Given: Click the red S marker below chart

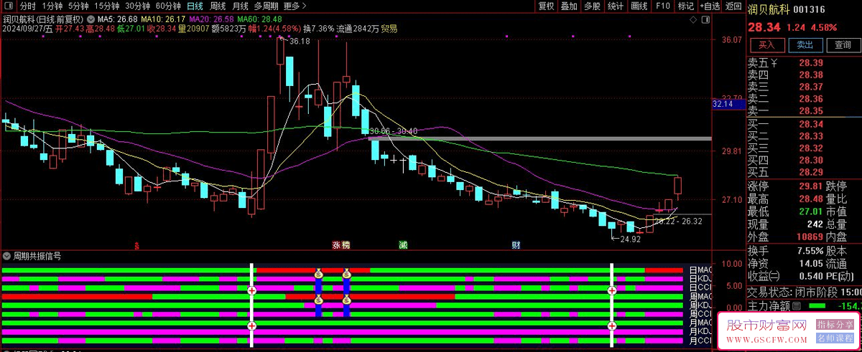Looking at the screenshot, I should [x=136, y=245].
